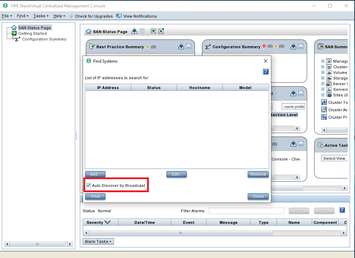
Task: Click View Notifications toolbar icon
Action: click(x=119, y=16)
